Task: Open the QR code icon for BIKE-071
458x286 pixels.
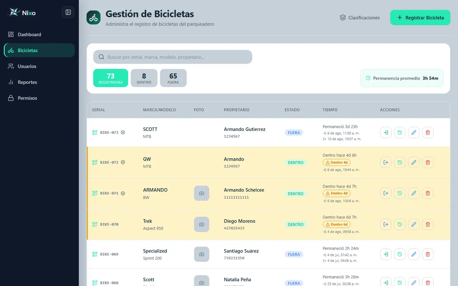Action: coord(95,193)
